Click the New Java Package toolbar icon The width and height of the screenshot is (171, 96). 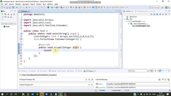coord(76,7)
